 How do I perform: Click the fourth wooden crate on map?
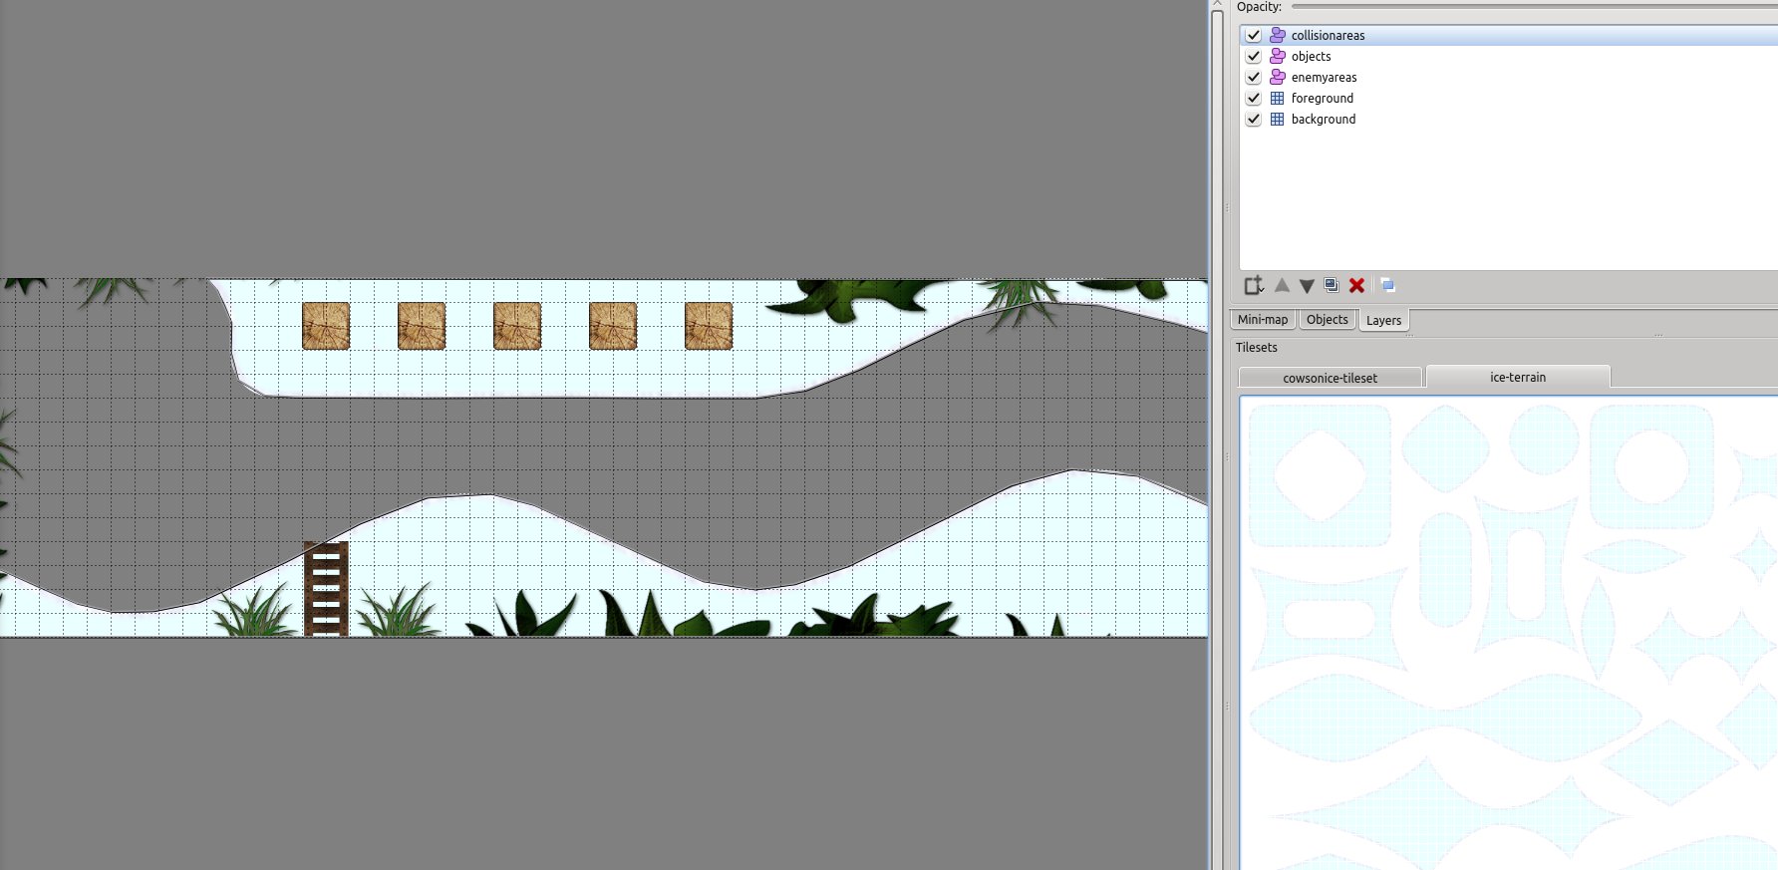(x=613, y=326)
